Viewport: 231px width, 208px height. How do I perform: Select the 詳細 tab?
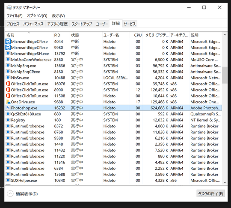116,24
